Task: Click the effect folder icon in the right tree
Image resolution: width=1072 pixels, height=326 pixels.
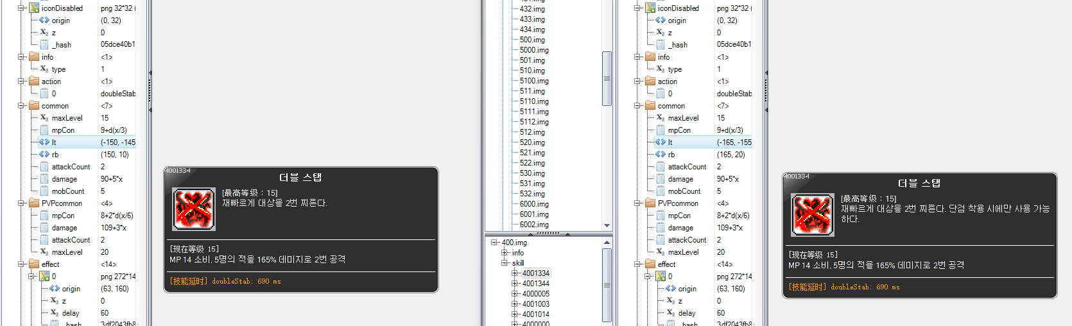Action: click(x=650, y=264)
